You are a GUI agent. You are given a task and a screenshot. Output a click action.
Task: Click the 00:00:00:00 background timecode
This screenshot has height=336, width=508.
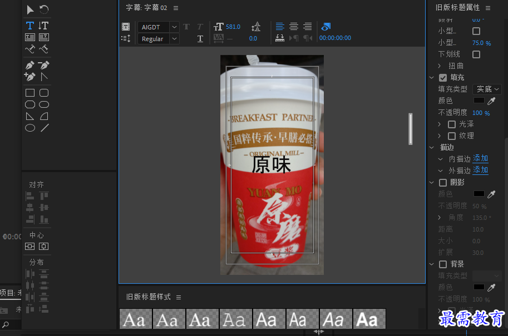(x=335, y=38)
